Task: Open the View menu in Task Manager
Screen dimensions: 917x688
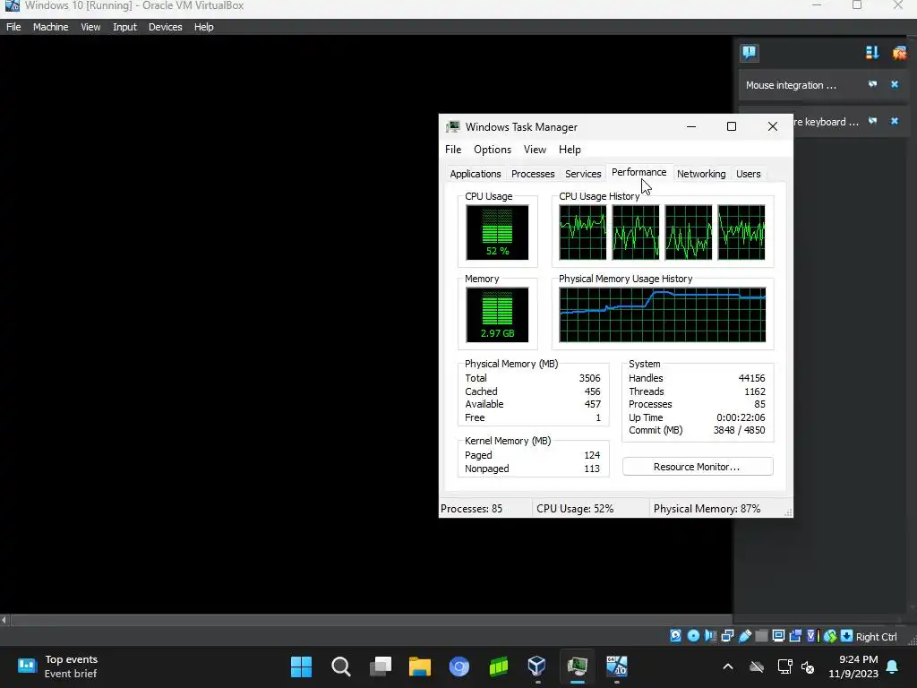Action: (x=535, y=150)
